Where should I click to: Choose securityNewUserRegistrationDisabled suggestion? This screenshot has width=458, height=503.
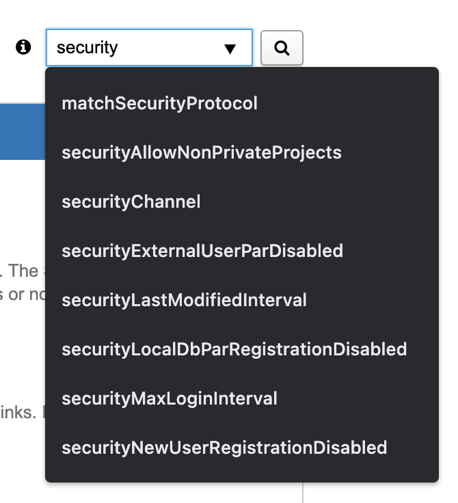(x=224, y=448)
